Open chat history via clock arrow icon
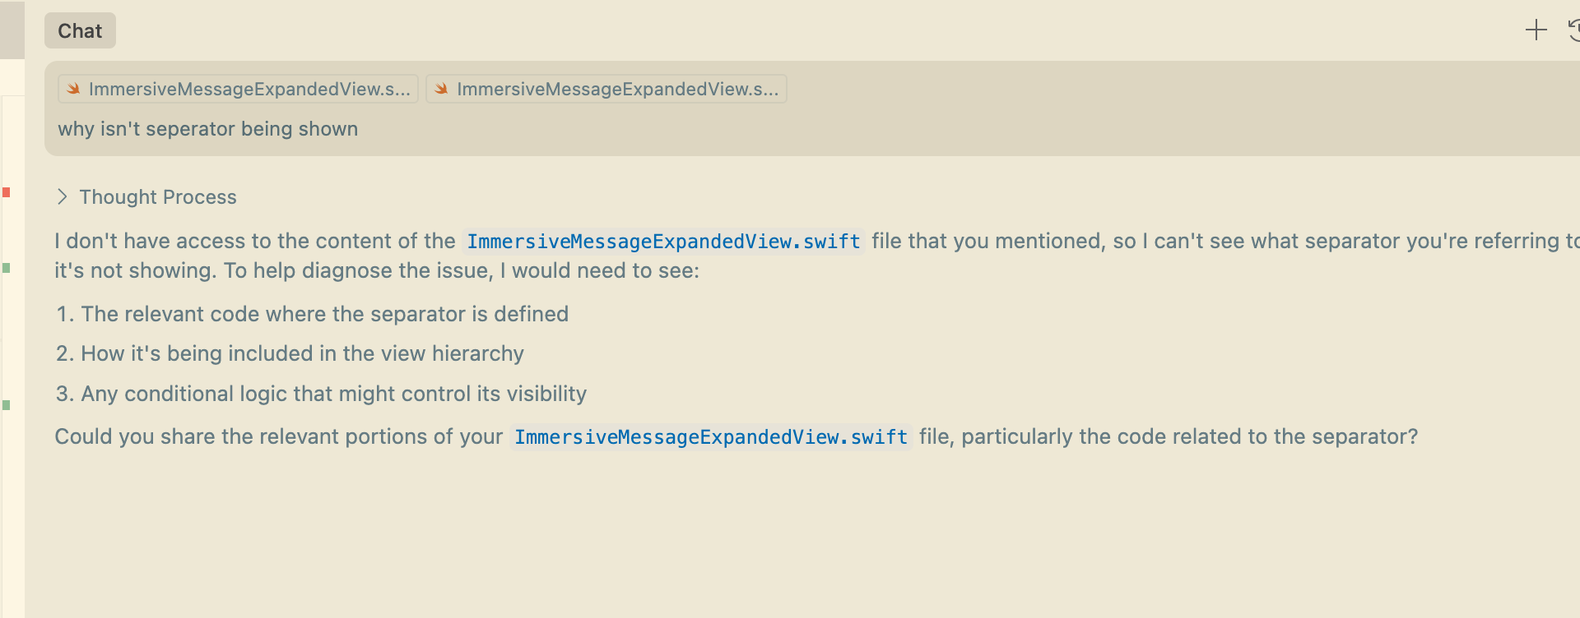 point(1573,30)
